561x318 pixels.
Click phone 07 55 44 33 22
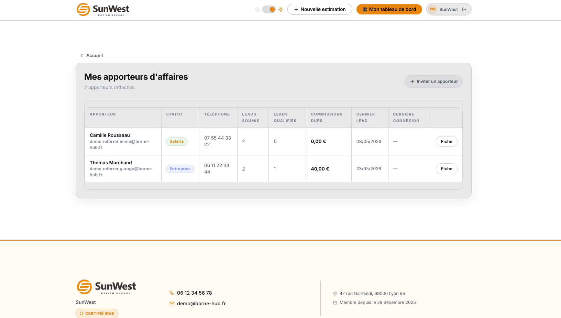218,141
